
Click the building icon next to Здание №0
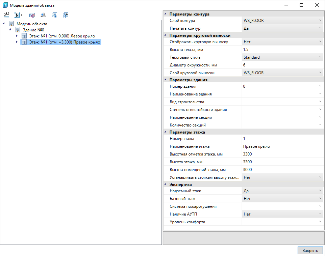18,30
